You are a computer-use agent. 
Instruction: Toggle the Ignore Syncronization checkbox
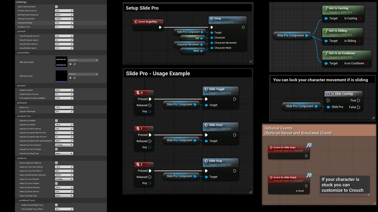56,6
